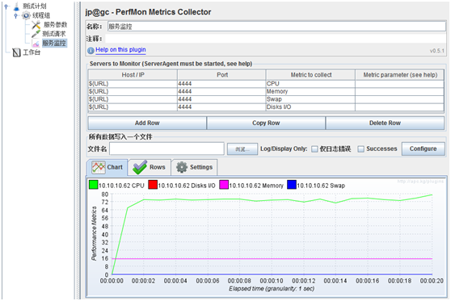The image size is (451, 301).
Task: Collapse the thread group tree node
Action: click(15, 15)
